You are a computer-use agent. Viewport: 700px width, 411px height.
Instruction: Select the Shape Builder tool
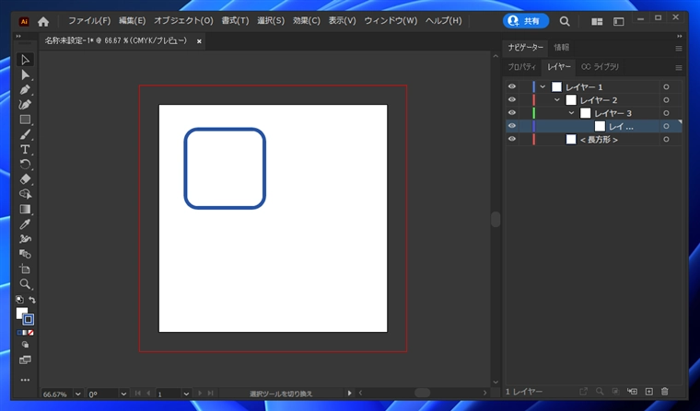coord(25,194)
